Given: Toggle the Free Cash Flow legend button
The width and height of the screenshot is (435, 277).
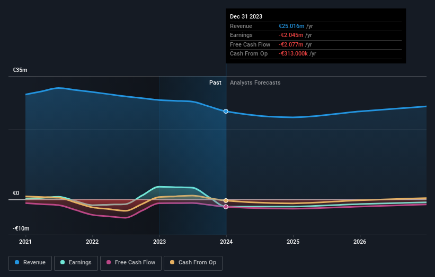Looking at the screenshot, I should tap(131, 263).
